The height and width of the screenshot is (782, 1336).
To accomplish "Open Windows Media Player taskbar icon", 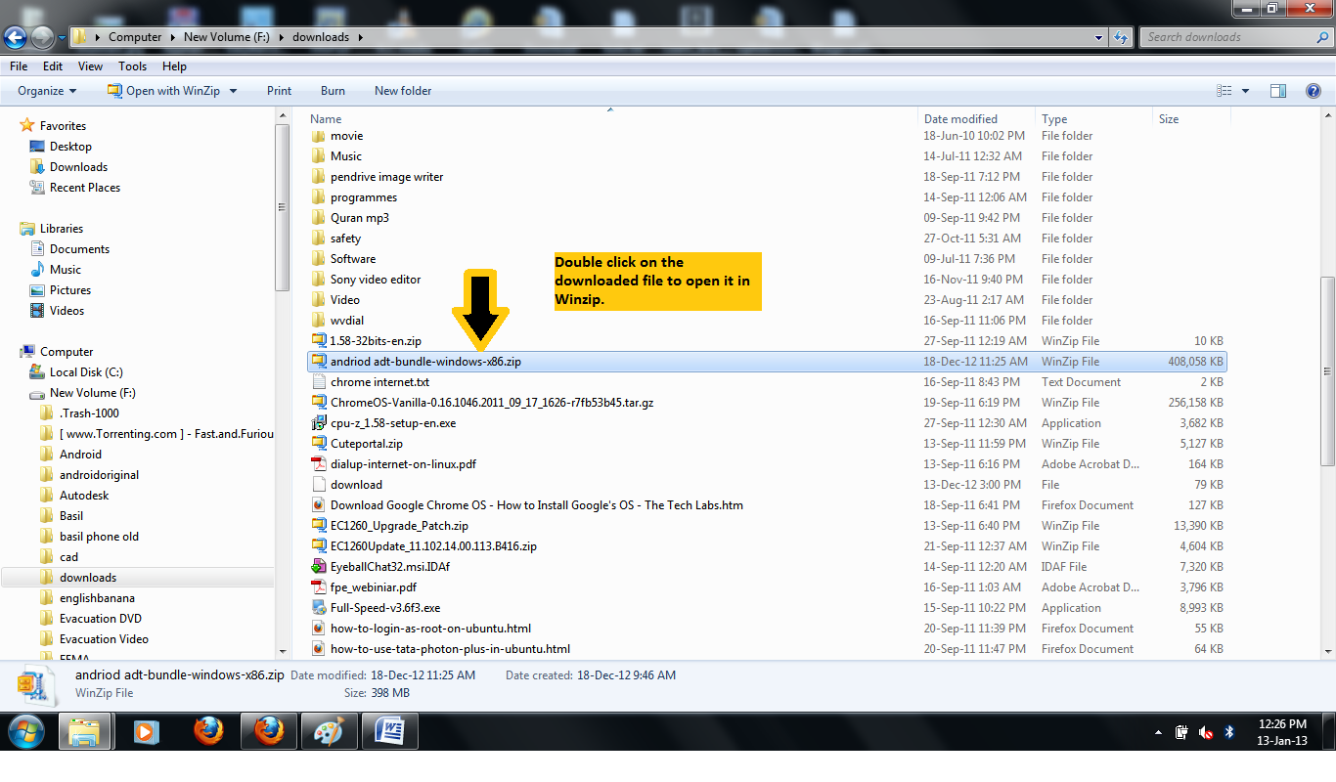I will (145, 731).
